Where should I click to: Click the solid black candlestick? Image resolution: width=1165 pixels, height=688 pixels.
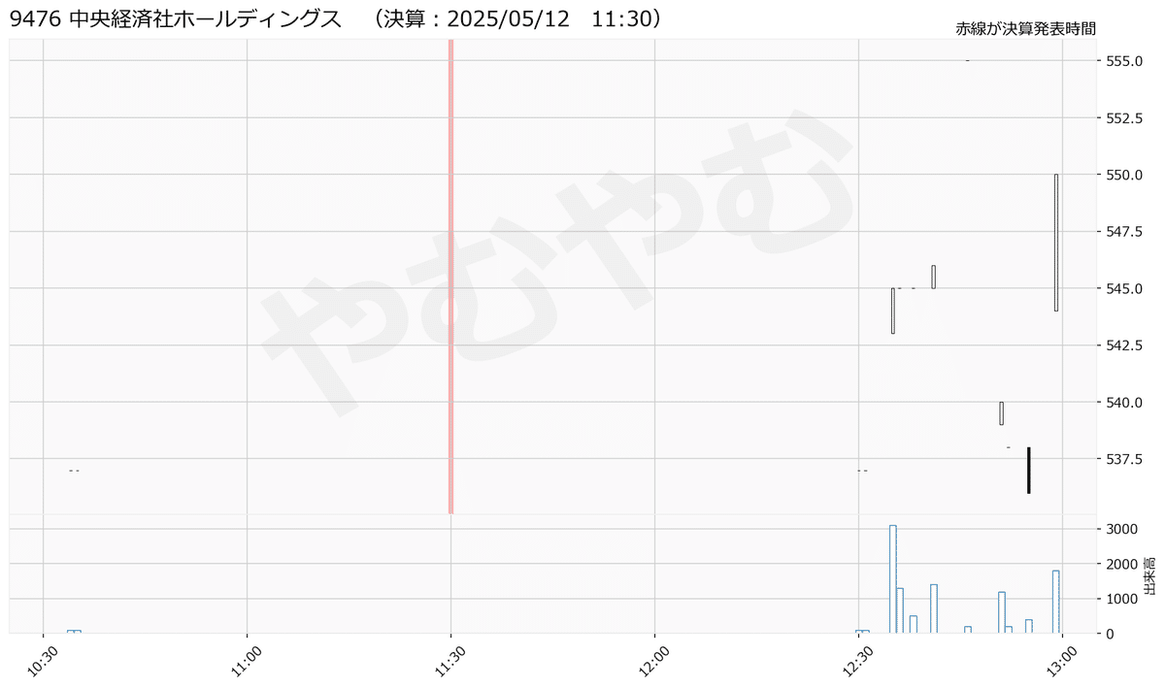(1029, 471)
